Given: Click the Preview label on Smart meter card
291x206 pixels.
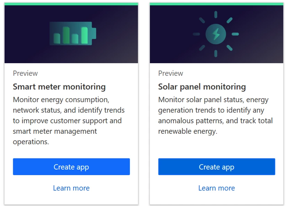Looking at the screenshot, I should coord(25,73).
